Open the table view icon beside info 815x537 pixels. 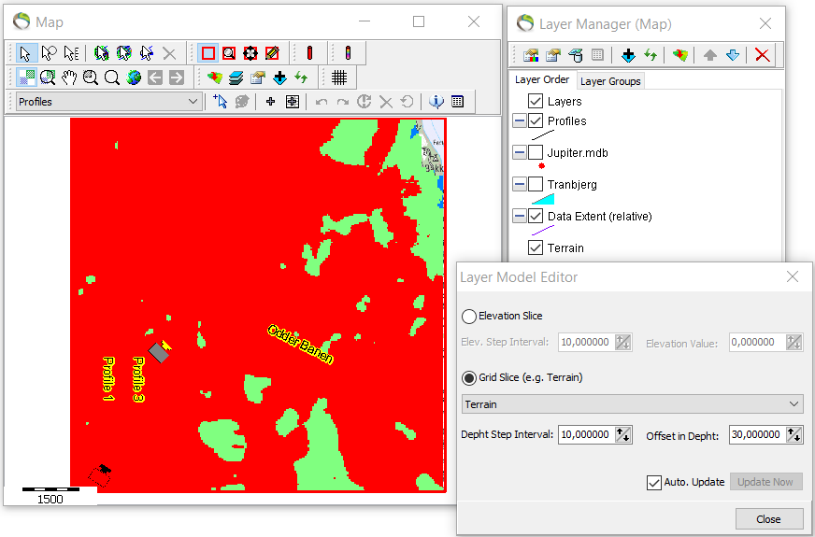click(457, 101)
